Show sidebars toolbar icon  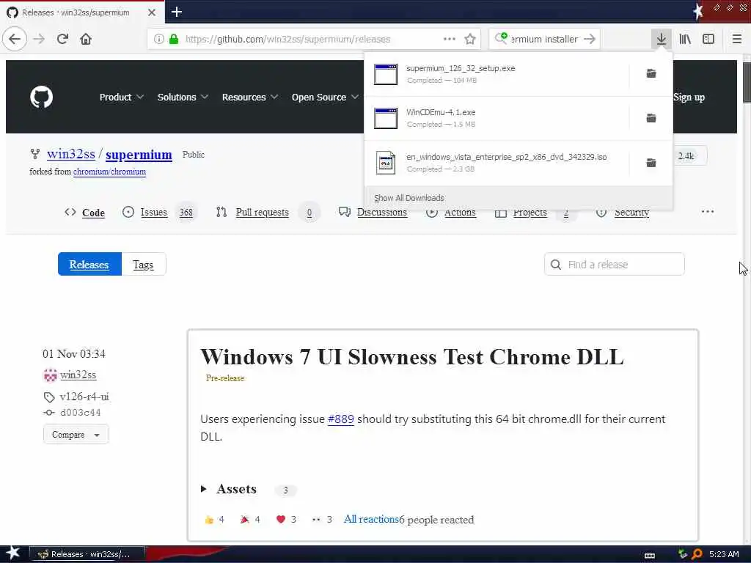coord(708,39)
